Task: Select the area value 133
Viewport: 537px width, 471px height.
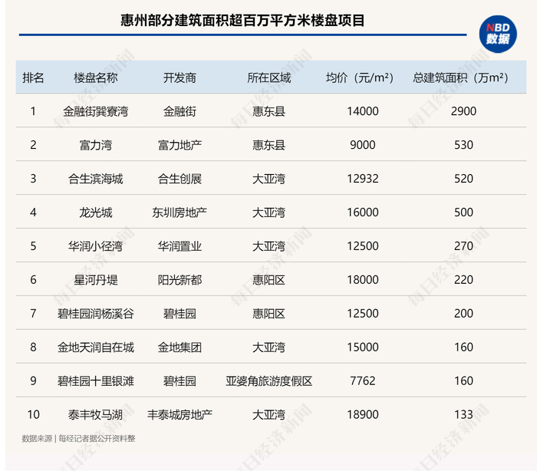Action: coord(463,415)
